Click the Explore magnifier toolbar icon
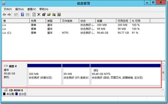 coord(54,14)
